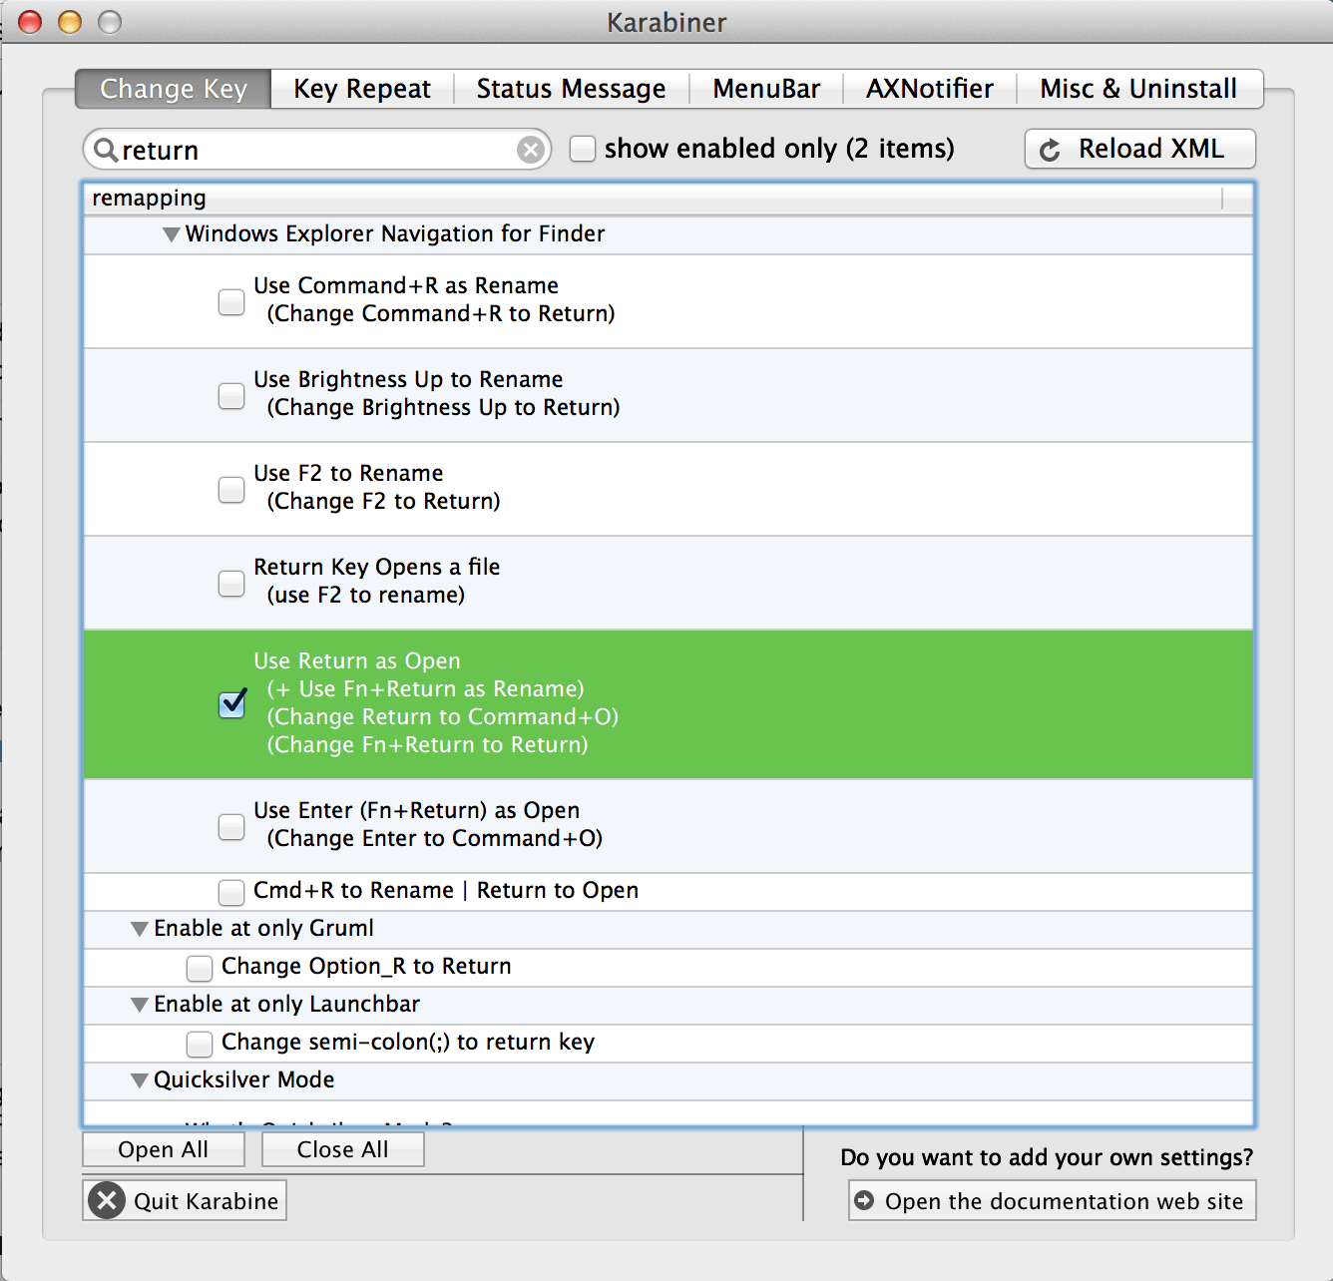Minimize the Karabiner window with the yellow button
1333x1281 pixels.
pos(69,21)
